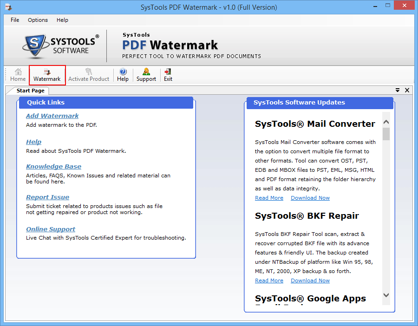Screen dimensions: 418x326
Task: Click the Home toolbar icon
Action: 18,75
